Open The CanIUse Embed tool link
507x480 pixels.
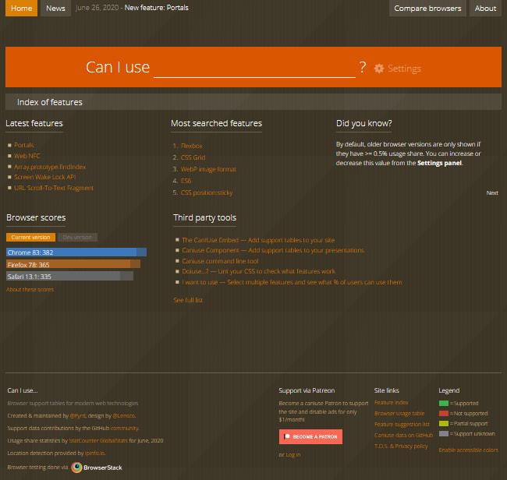click(258, 240)
